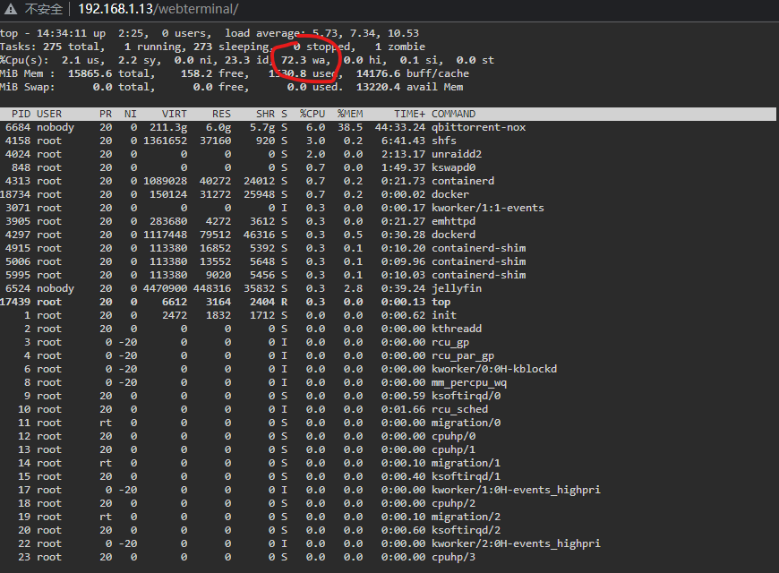Screen dimensions: 779x573
Task: Click the 44:33.24 TIME+ value
Action: [400, 127]
